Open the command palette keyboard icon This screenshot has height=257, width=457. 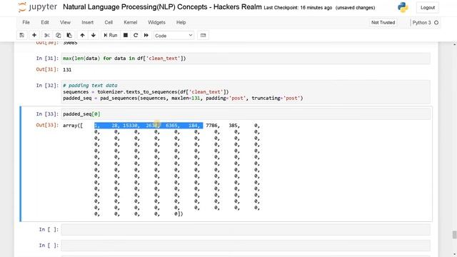click(203, 35)
